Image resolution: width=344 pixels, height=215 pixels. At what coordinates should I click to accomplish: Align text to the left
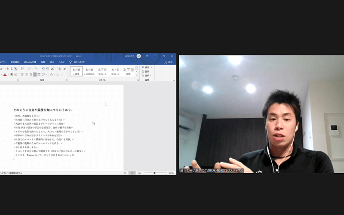tap(22, 74)
